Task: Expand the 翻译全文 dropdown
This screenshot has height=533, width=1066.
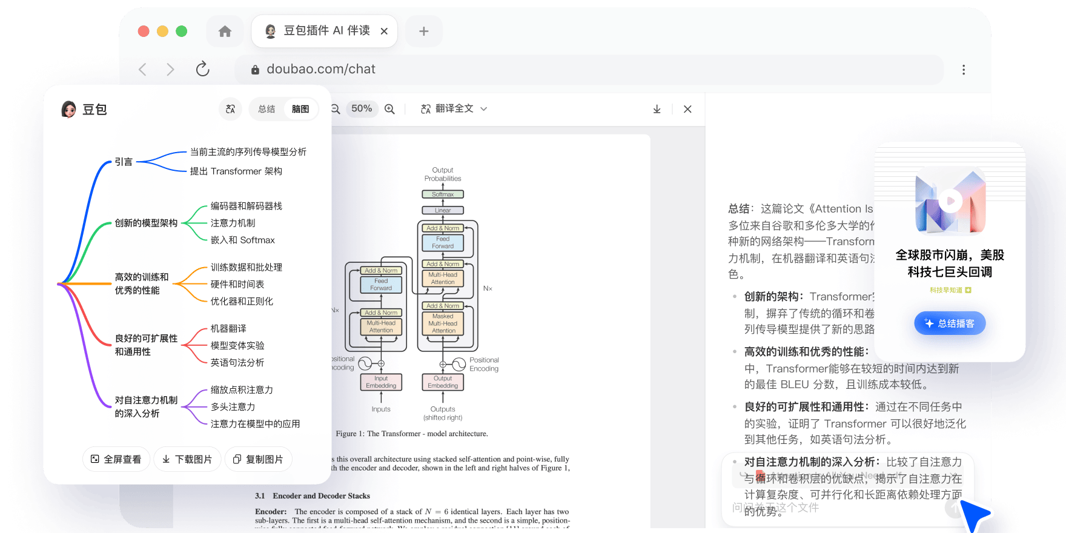Action: point(483,109)
